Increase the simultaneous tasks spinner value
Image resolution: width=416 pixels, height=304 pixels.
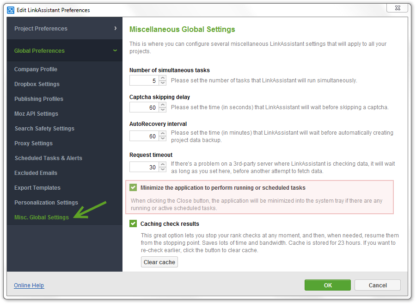163,78
